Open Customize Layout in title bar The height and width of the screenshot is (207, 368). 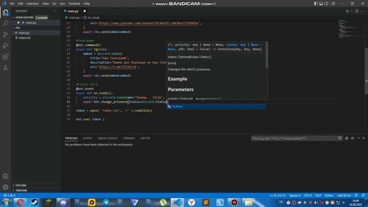[x=333, y=3]
